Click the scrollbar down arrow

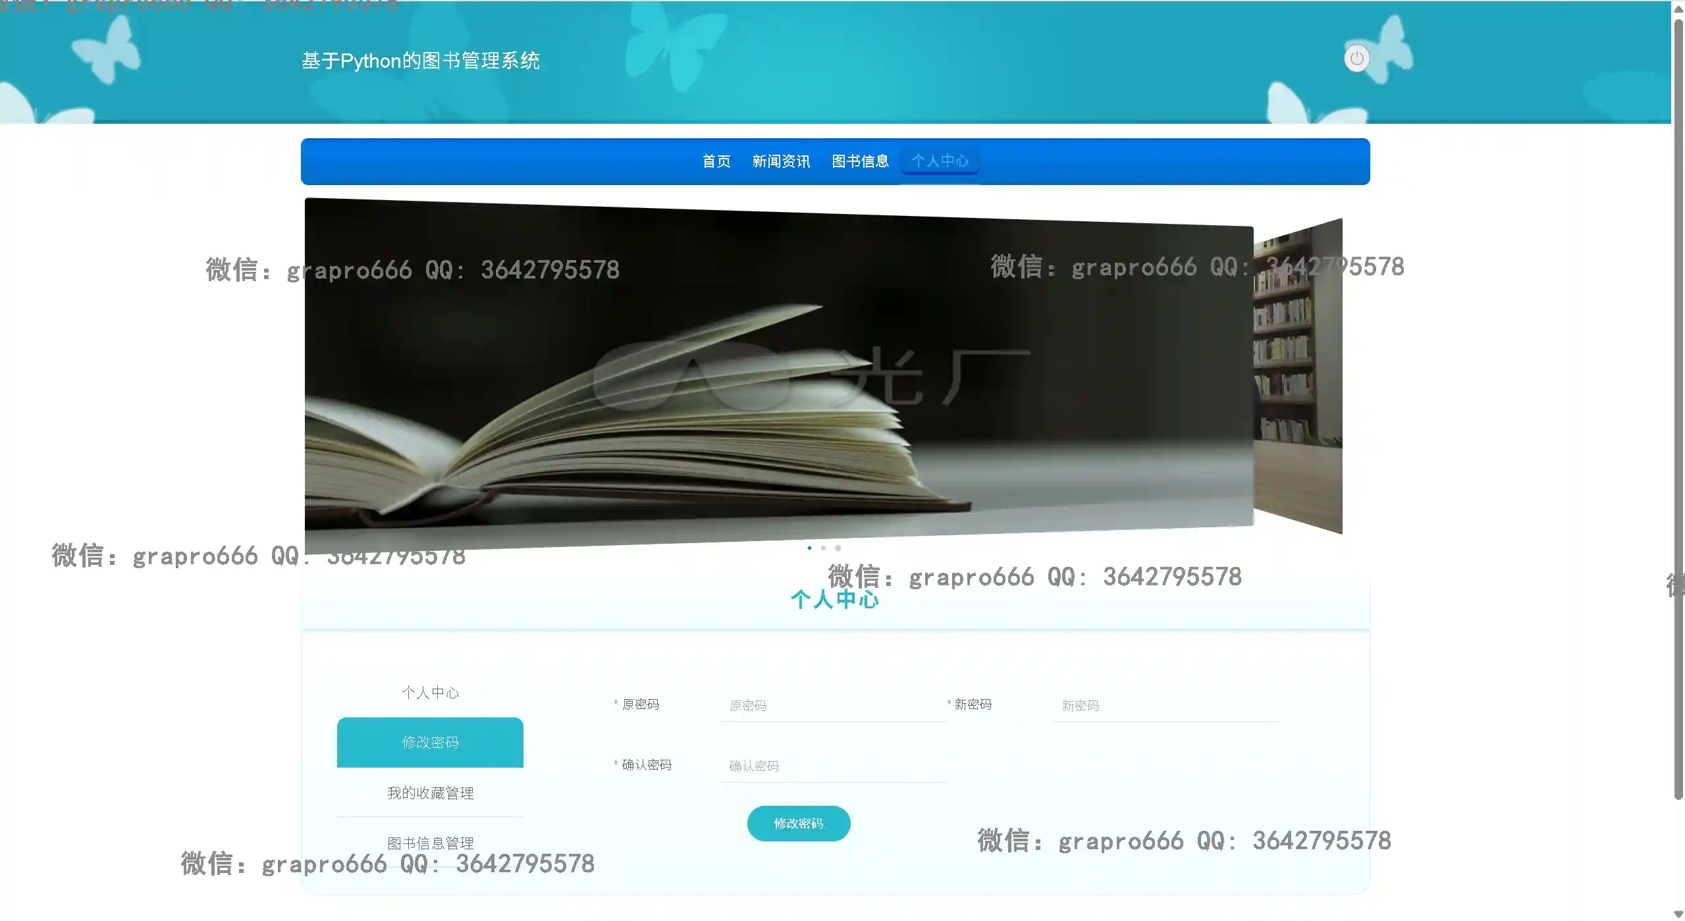point(1678,914)
